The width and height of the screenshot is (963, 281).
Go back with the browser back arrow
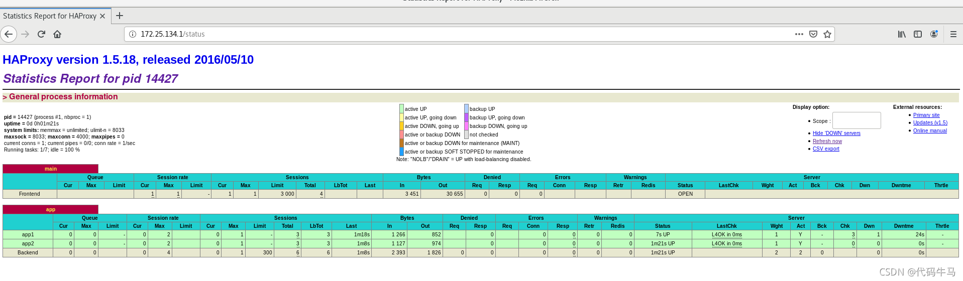click(9, 34)
